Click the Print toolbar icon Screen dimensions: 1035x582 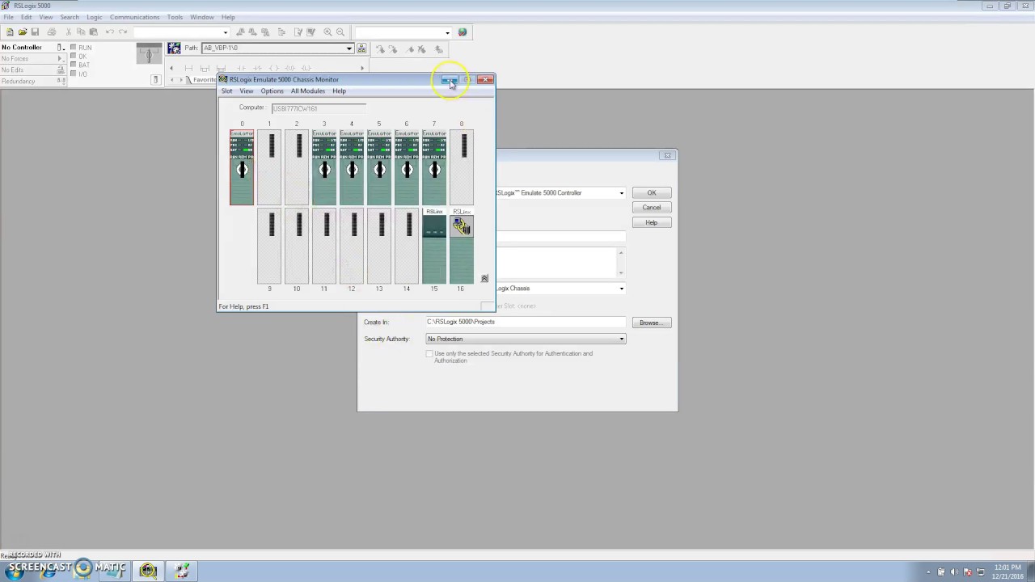coord(52,32)
